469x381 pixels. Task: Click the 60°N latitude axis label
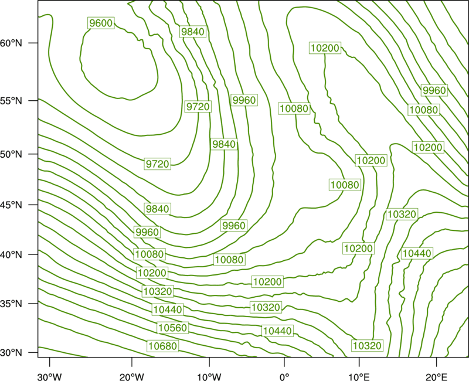click(11, 43)
